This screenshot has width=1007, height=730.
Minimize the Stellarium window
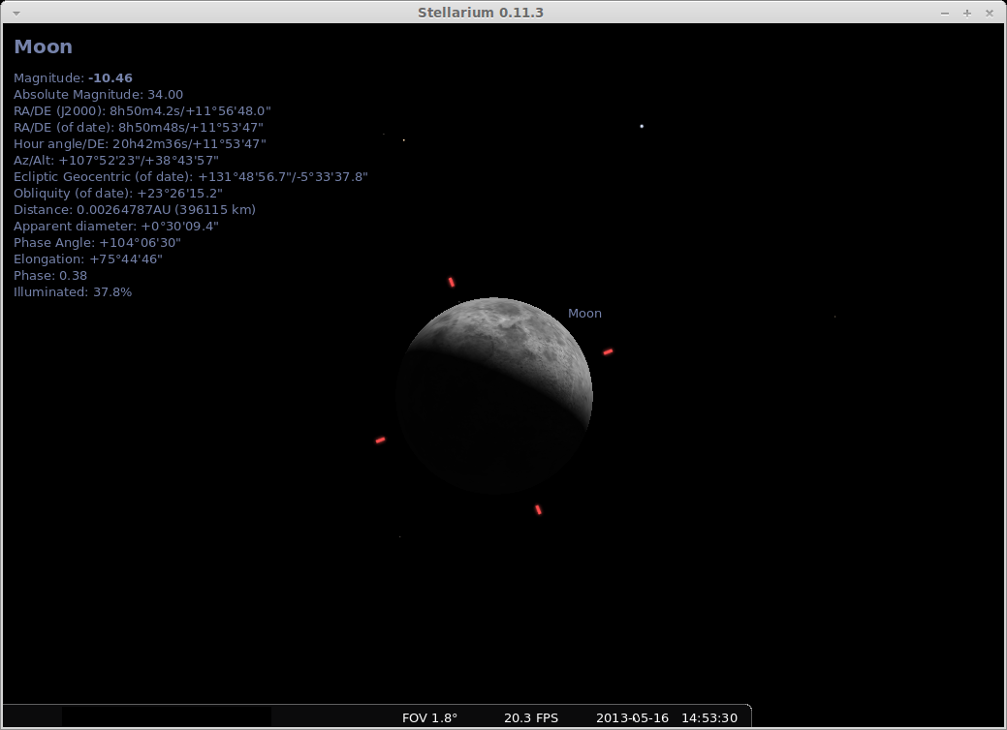pyautogui.click(x=945, y=13)
